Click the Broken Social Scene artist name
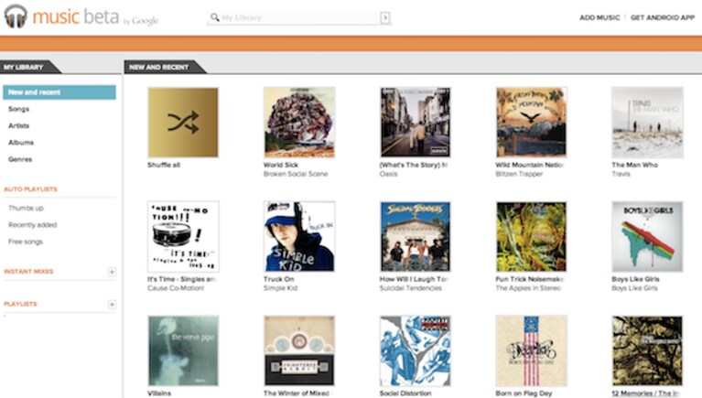702x398 pixels. (296, 174)
